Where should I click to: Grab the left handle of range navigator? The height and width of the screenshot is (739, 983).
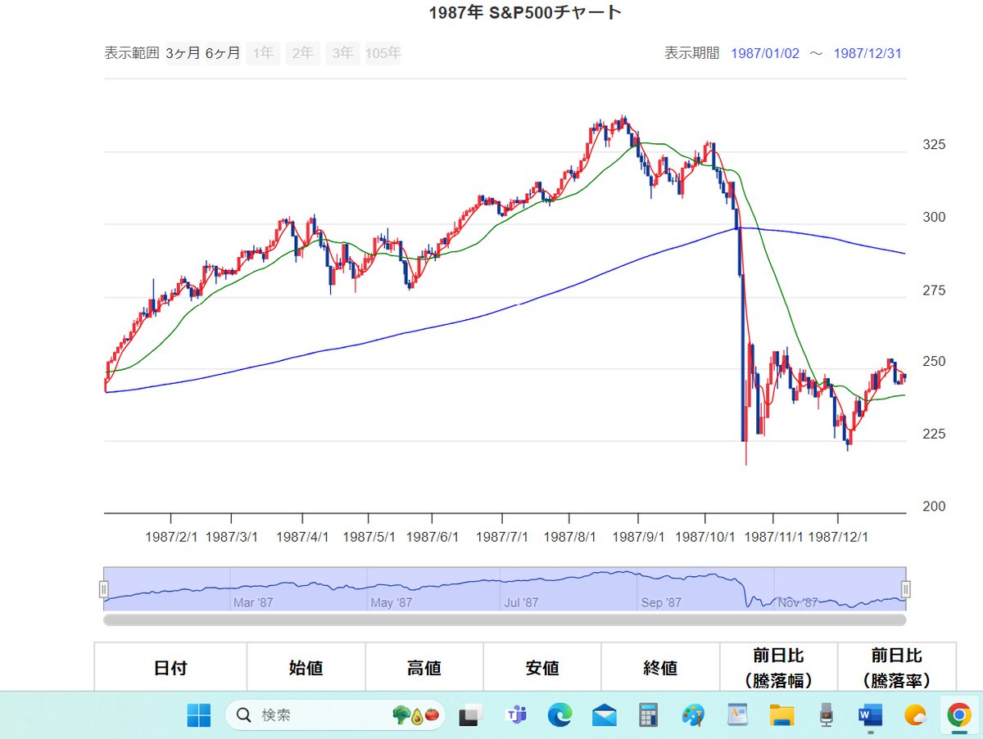click(x=104, y=589)
